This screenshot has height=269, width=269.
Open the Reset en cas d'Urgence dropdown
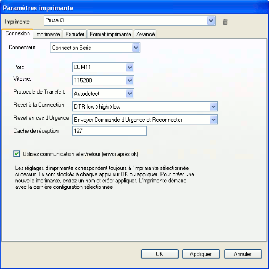[x=214, y=120]
